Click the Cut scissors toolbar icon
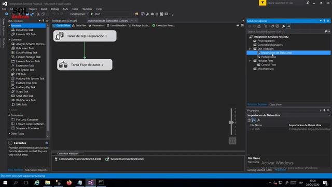This screenshot has width=332, height=187. click(x=38, y=14)
